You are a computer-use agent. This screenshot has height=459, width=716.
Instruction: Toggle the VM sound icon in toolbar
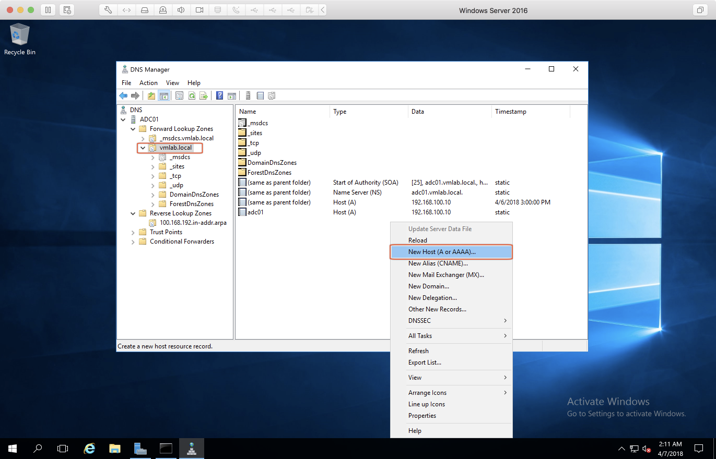click(181, 10)
